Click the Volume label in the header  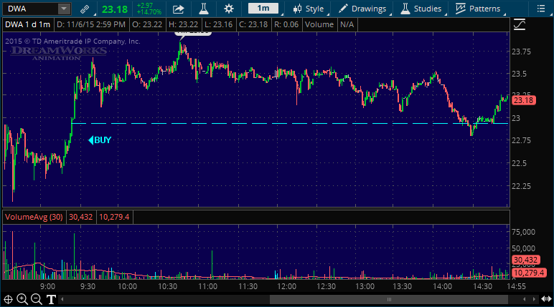pyautogui.click(x=319, y=24)
